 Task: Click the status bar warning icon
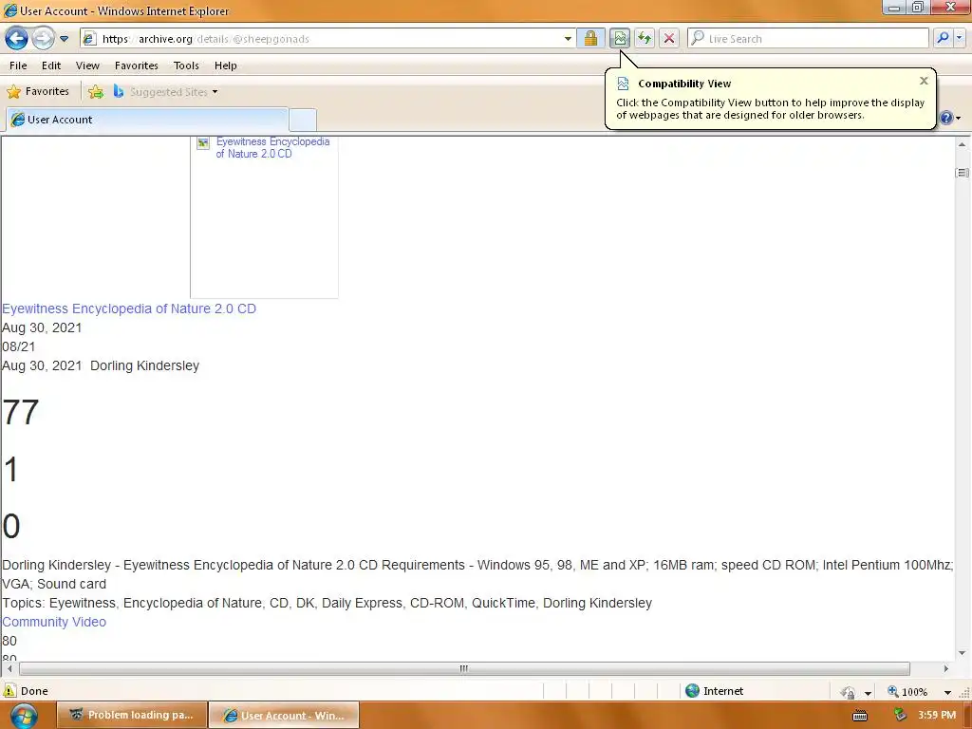pyautogui.click(x=9, y=691)
